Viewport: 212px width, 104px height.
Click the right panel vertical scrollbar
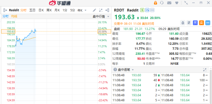pos(211,86)
